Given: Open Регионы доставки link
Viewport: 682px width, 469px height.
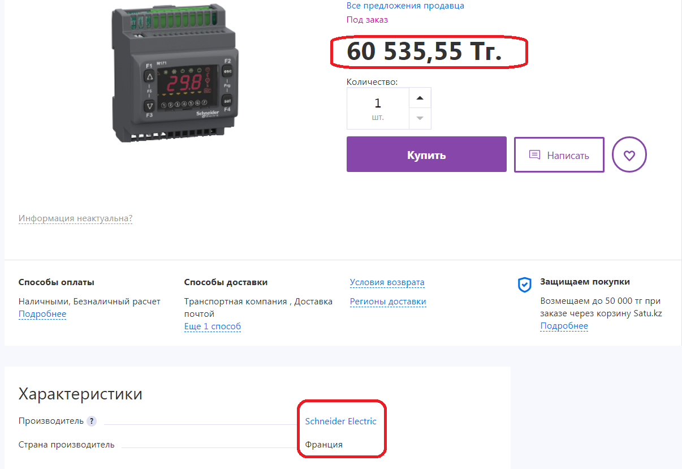Looking at the screenshot, I should coord(388,302).
